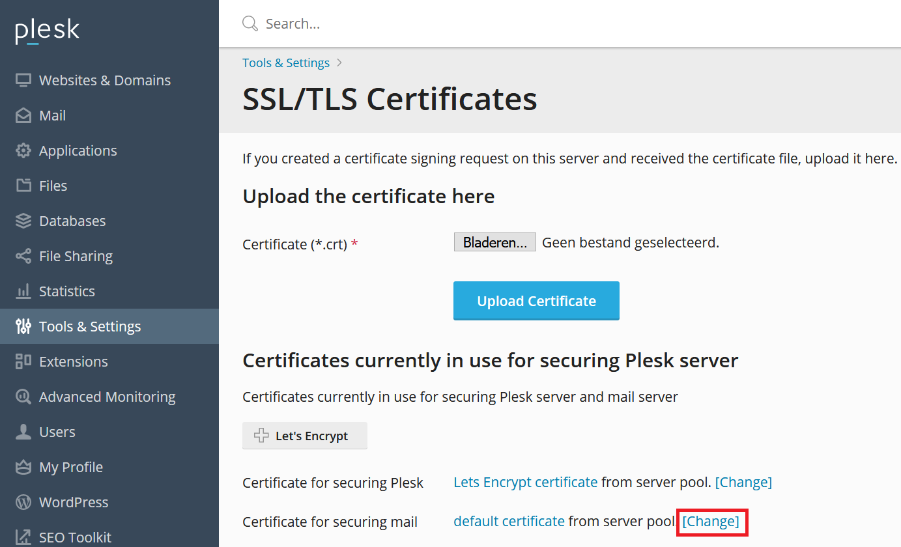The height and width of the screenshot is (547, 901).
Task: Select Tools & Settings sidebar item
Action: click(x=109, y=326)
